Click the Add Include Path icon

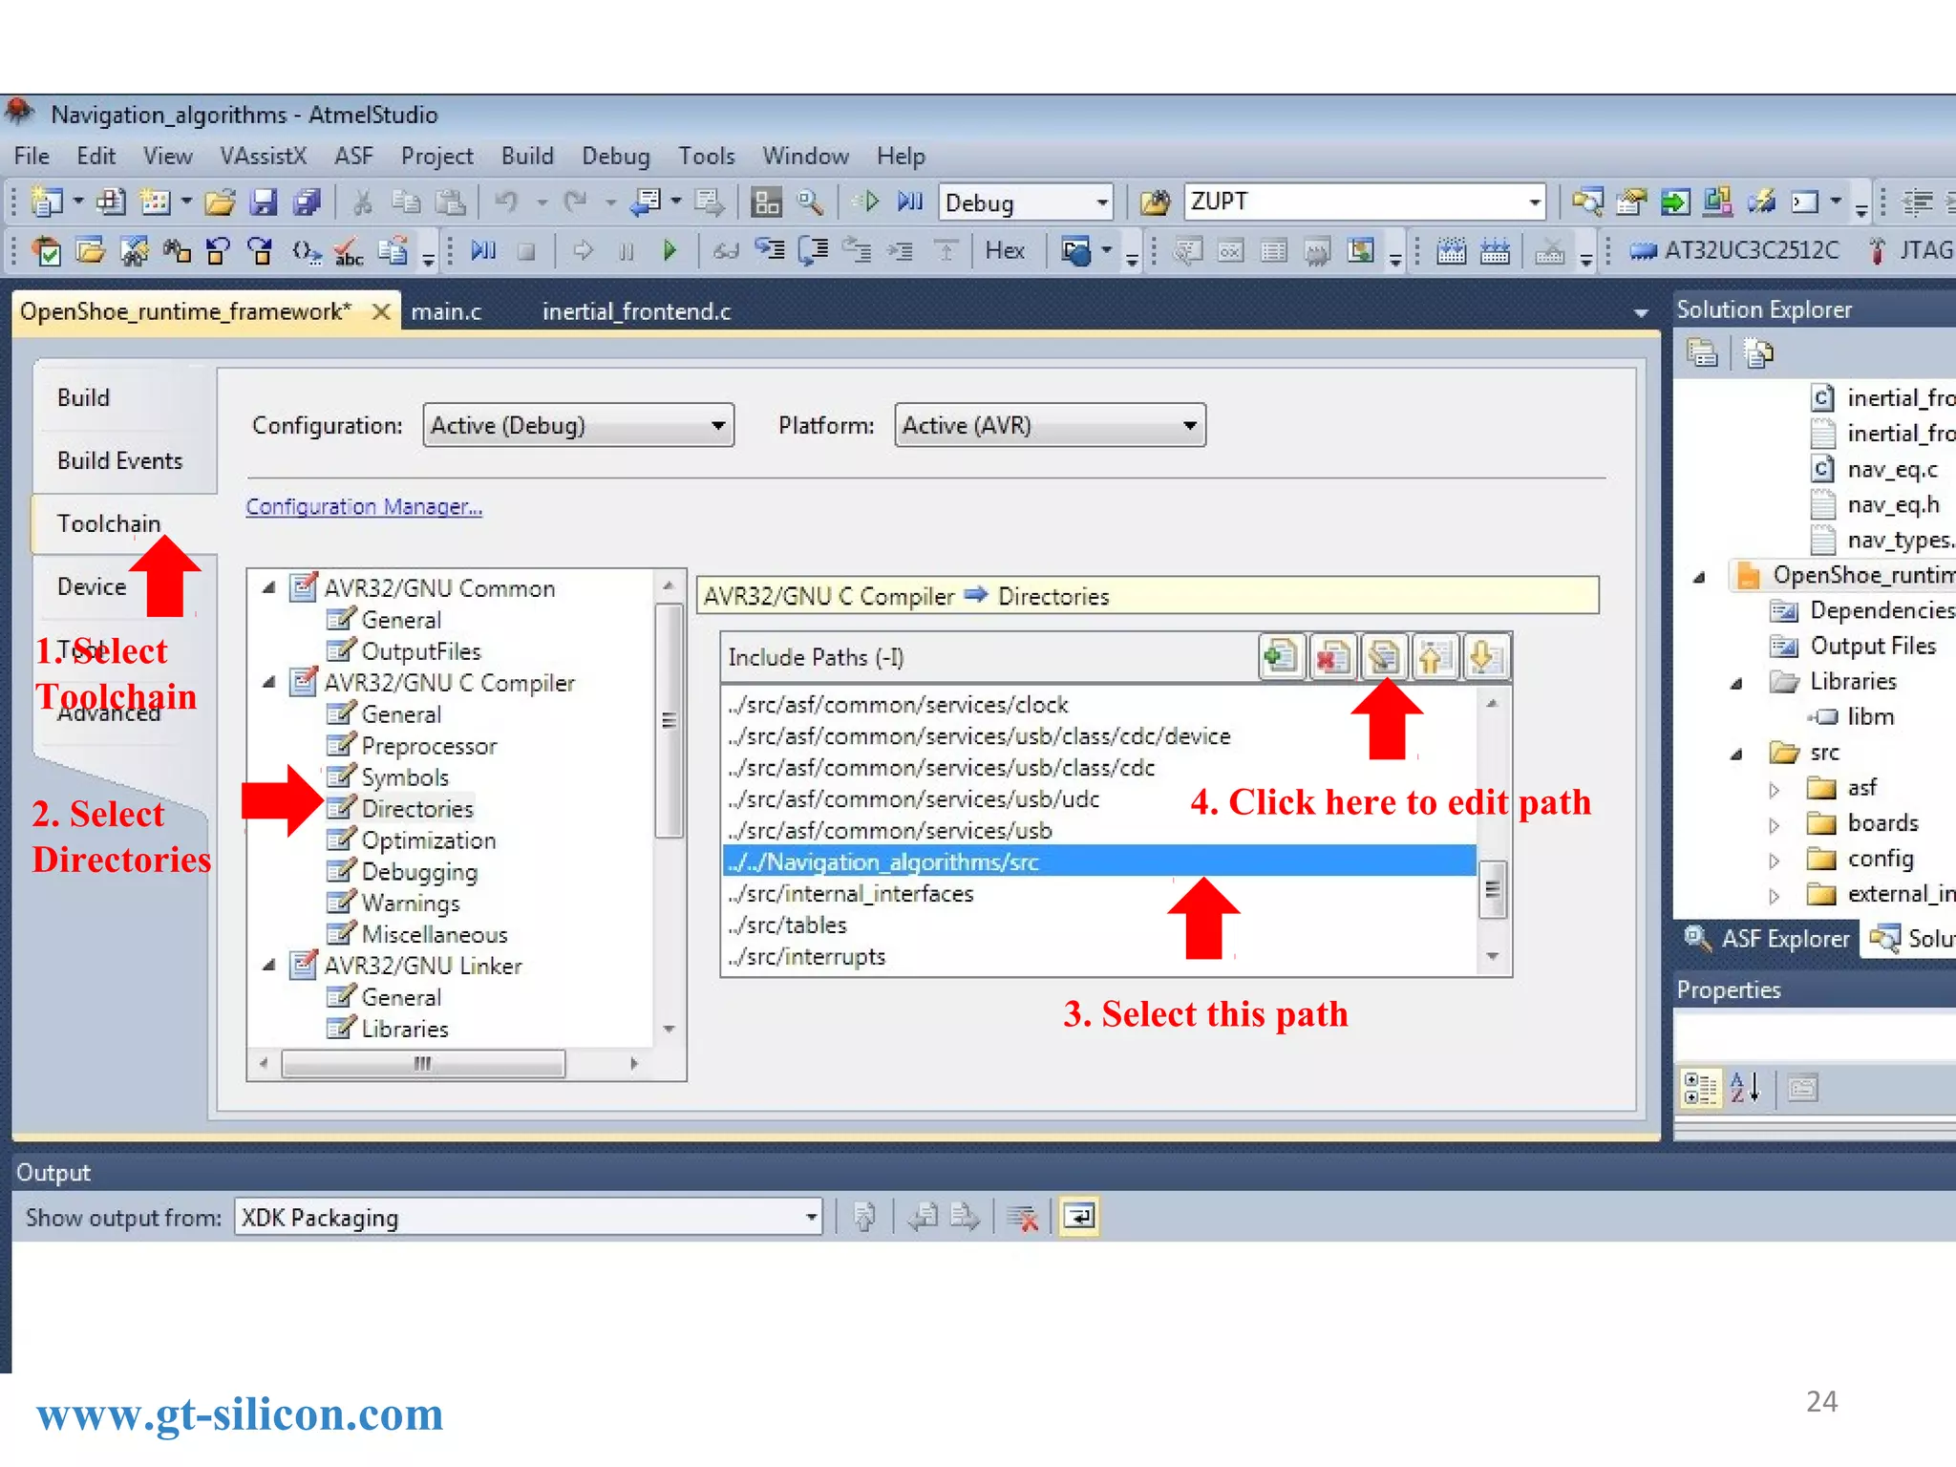pos(1281,656)
